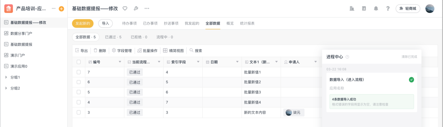Expand the 分组2 tree group
443x127 pixels.
6,88
